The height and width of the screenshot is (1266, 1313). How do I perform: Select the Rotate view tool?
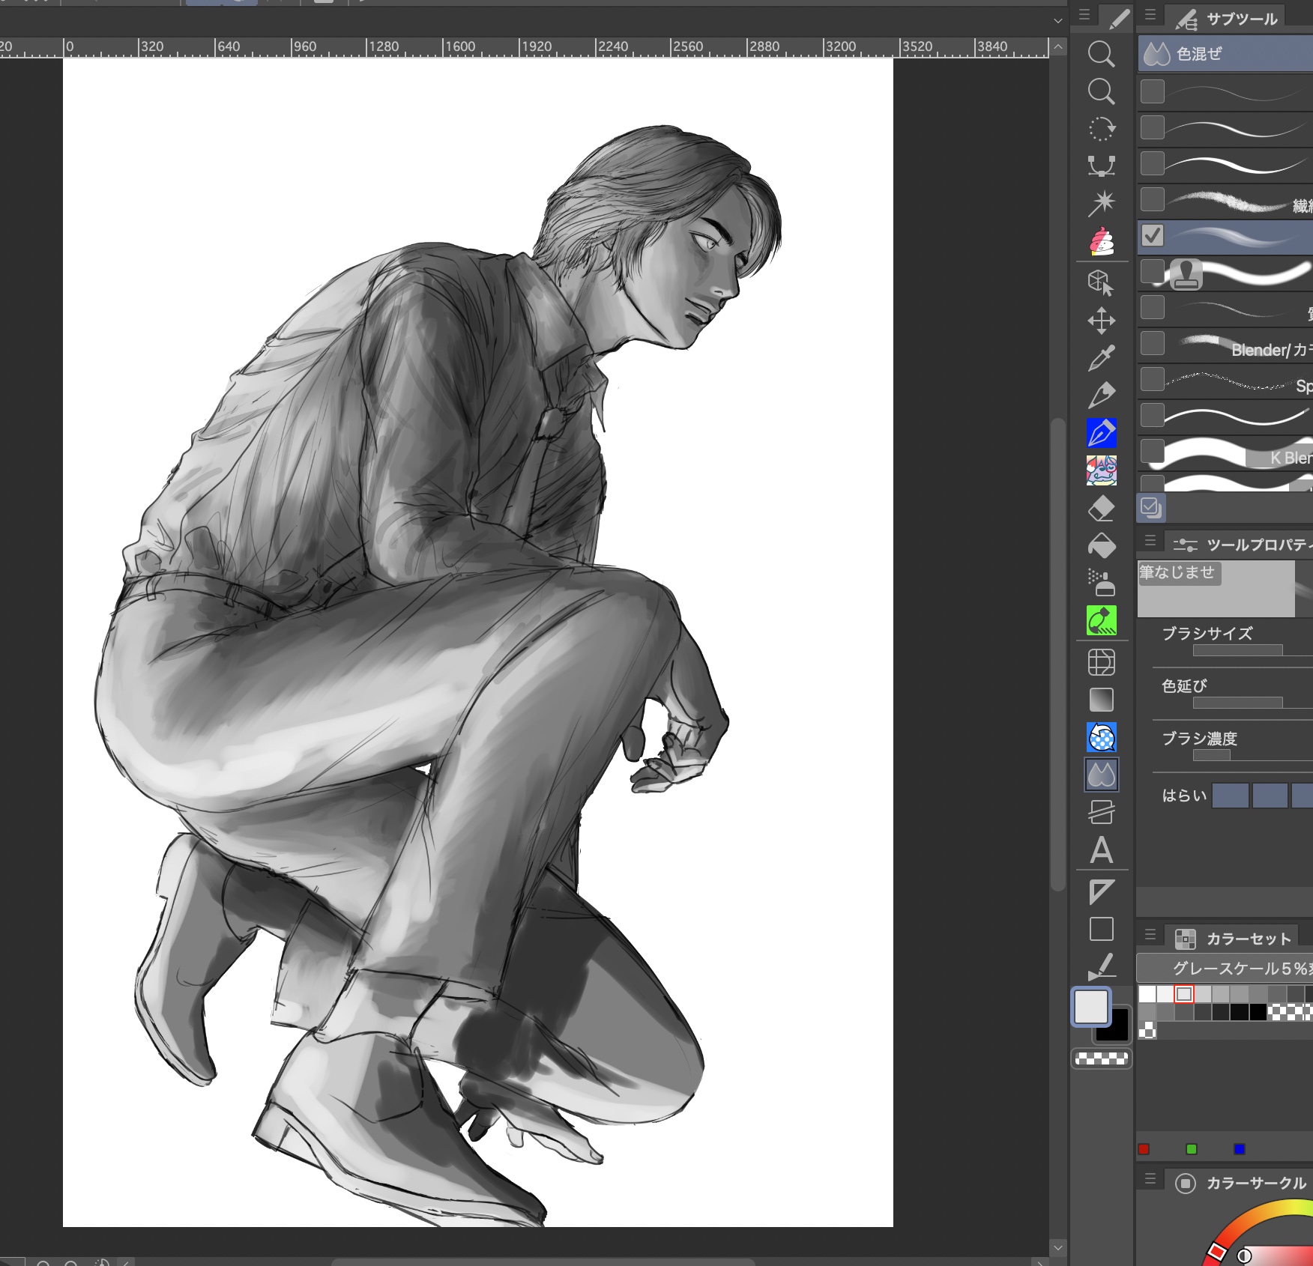pos(1101,129)
